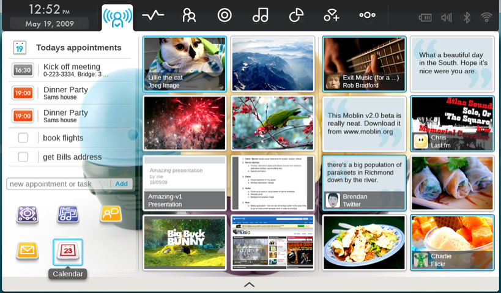This screenshot has height=293, width=501.
Task: Launch the blue music notes media app
Action: click(68, 213)
